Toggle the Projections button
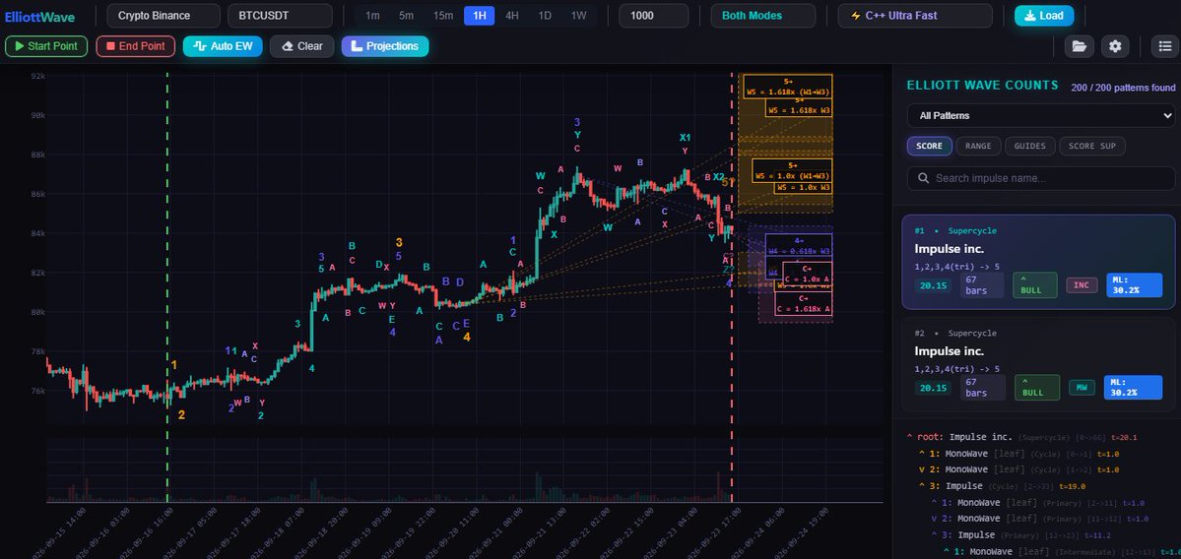This screenshot has width=1181, height=559. [385, 46]
